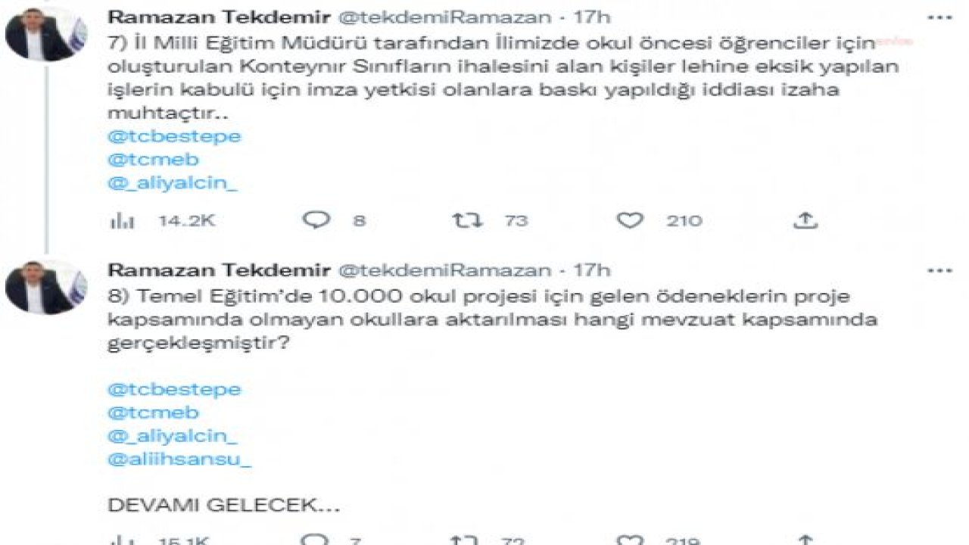Viewport: 969px width, 545px height.
Task: Open @tcmeb mention in tweet 8
Action: point(154,413)
